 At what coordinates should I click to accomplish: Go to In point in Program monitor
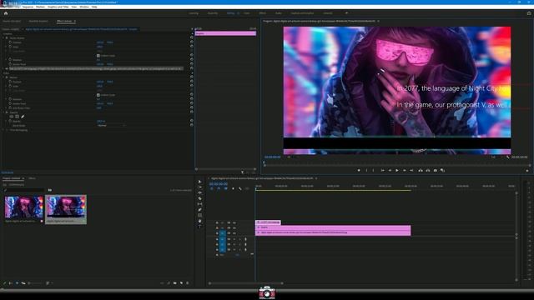point(382,170)
